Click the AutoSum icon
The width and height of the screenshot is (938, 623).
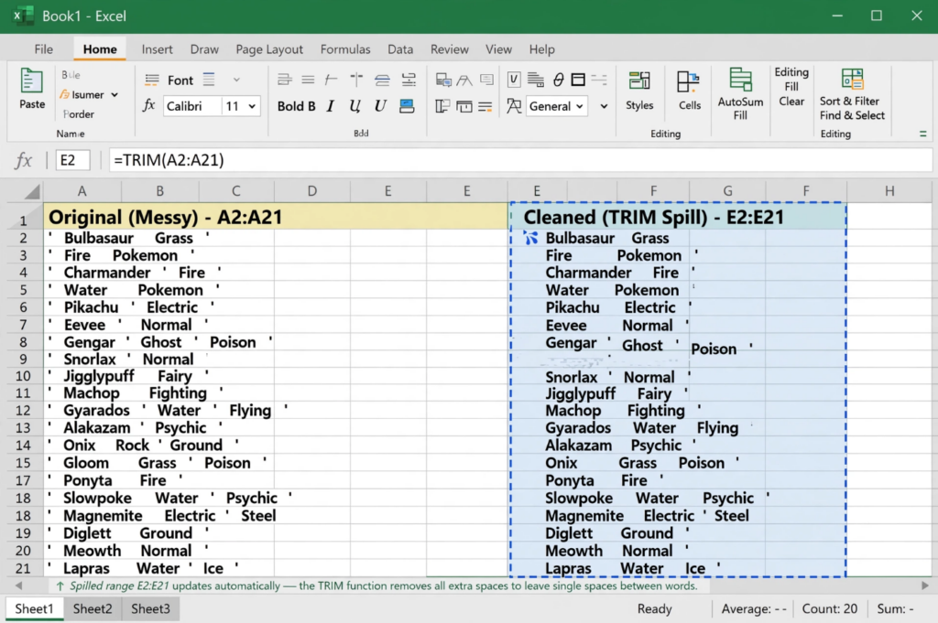tap(740, 80)
